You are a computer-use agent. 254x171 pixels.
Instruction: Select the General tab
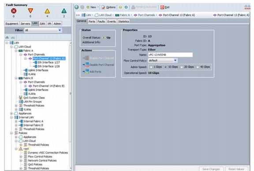coord(82,21)
